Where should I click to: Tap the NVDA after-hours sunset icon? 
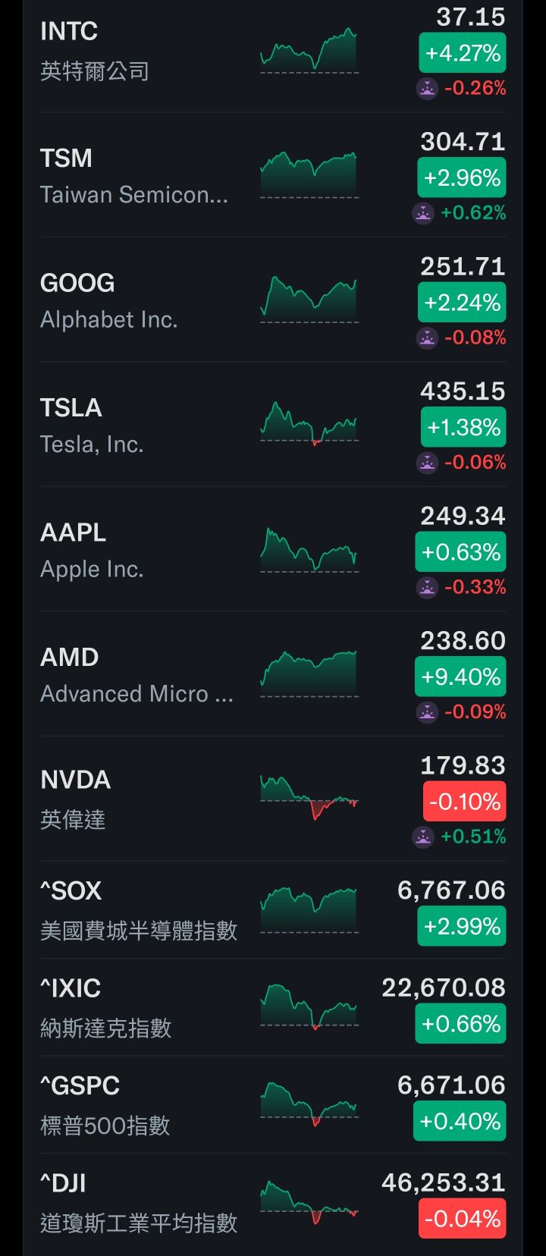(x=422, y=837)
